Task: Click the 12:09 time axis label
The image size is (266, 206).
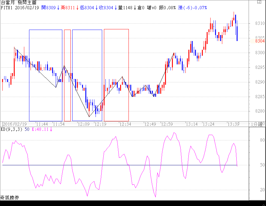Action: [x=83, y=124]
